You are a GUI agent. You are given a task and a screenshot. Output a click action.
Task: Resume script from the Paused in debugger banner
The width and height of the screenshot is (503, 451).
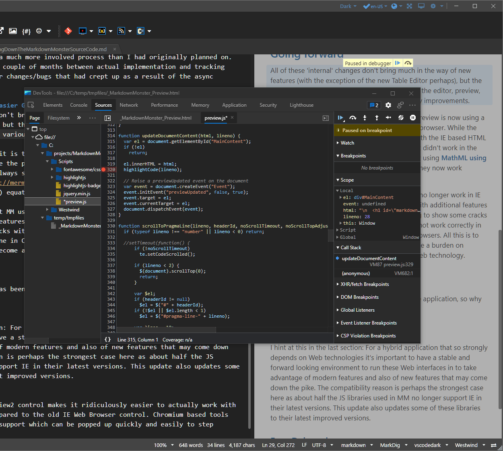[398, 63]
